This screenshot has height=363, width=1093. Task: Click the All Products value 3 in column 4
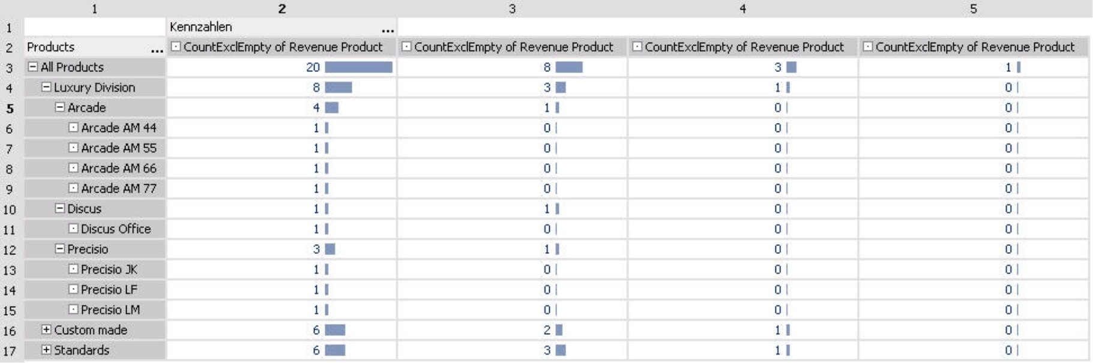[777, 67]
